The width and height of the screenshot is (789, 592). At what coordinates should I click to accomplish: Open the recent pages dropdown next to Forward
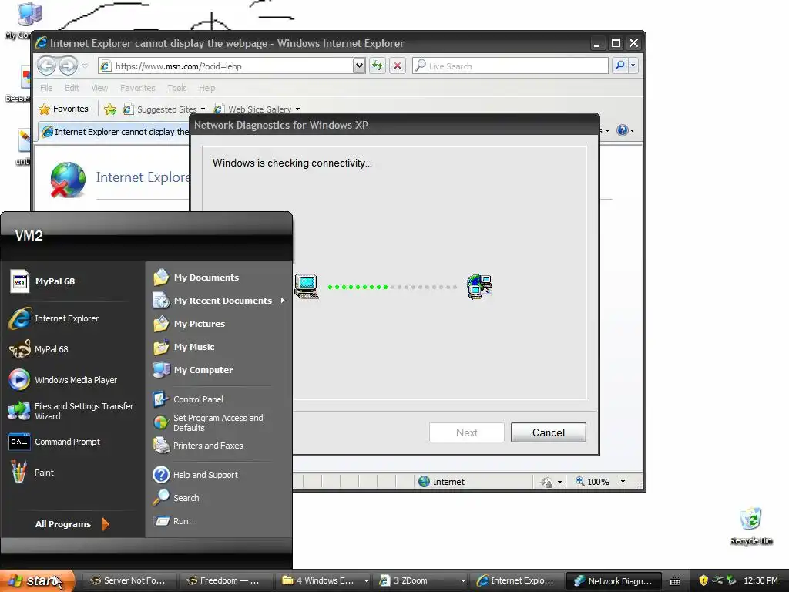(x=85, y=66)
